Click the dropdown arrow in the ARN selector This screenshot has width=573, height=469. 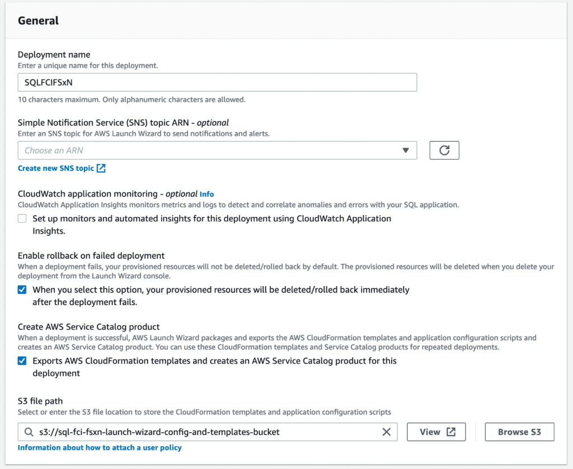point(406,150)
